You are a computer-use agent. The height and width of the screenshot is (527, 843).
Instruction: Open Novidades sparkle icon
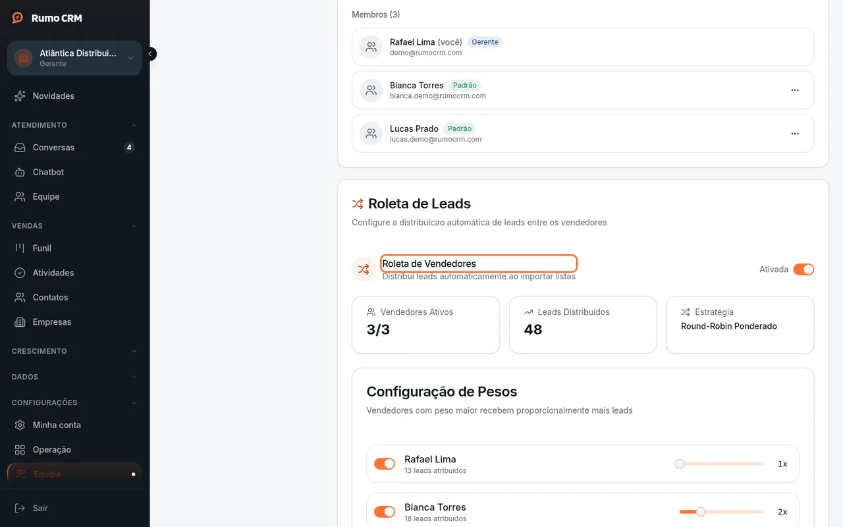click(20, 96)
